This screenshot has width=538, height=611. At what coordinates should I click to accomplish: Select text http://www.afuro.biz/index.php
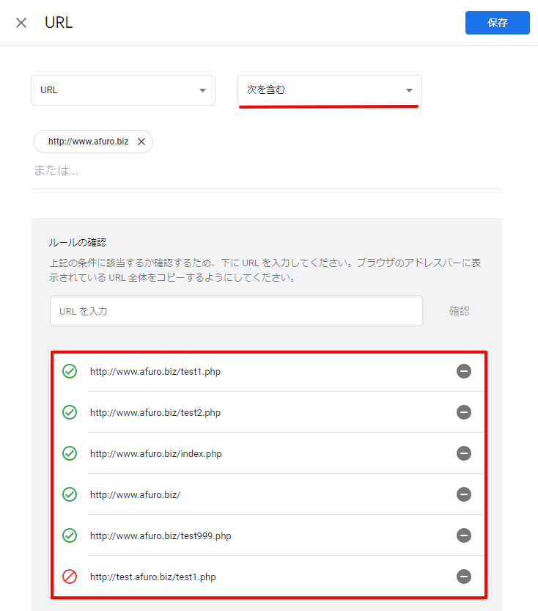pyautogui.click(x=155, y=453)
